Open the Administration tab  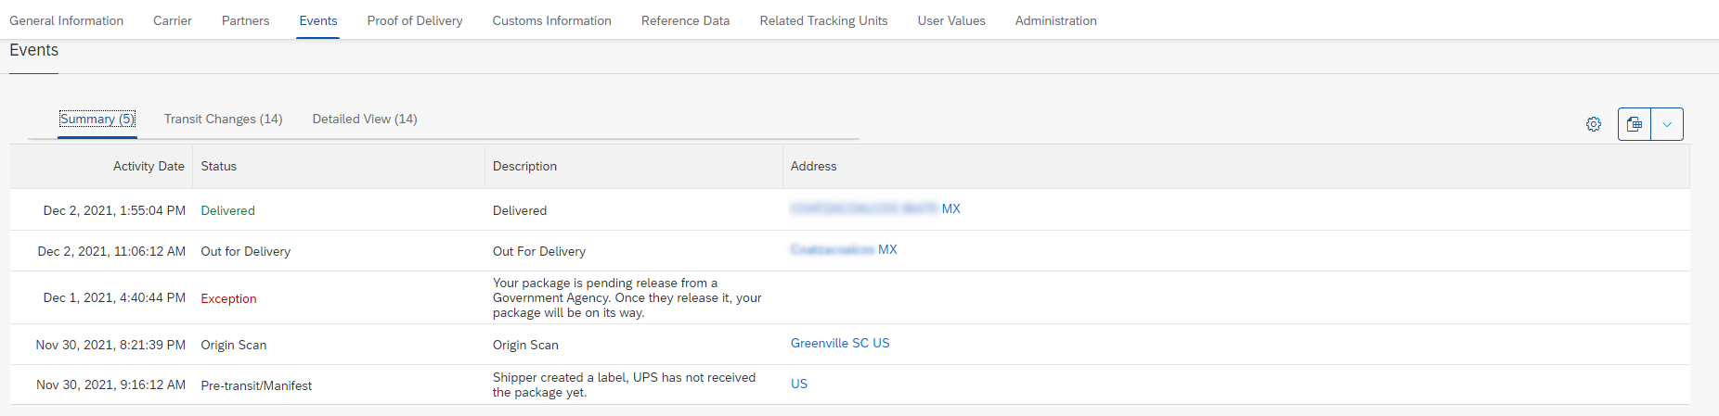[1055, 20]
